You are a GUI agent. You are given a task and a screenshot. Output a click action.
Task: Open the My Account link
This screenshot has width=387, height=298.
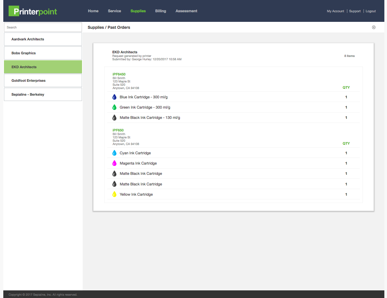[335, 11]
